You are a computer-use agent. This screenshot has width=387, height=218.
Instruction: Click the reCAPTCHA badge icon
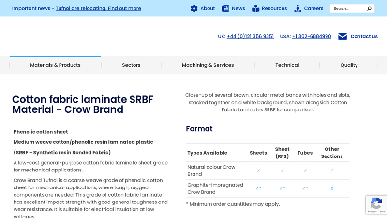coord(376,203)
